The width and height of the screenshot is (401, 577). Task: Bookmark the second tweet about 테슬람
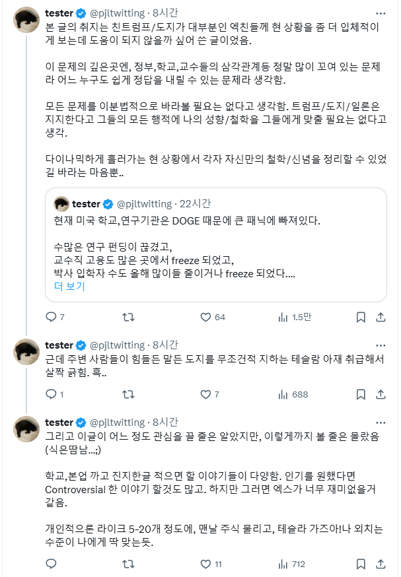click(x=360, y=394)
